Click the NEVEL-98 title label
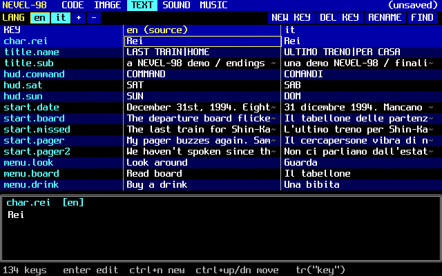This screenshot has width=442, height=276. pyautogui.click(x=25, y=5)
